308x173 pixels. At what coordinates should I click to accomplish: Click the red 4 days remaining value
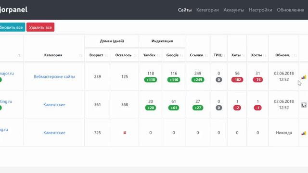click(x=125, y=133)
